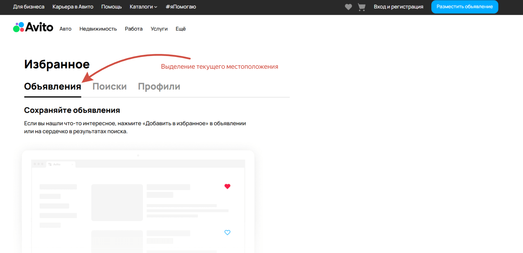The width and height of the screenshot is (523, 253).
Task: Open the Ещё categories menu
Action: pyautogui.click(x=181, y=29)
